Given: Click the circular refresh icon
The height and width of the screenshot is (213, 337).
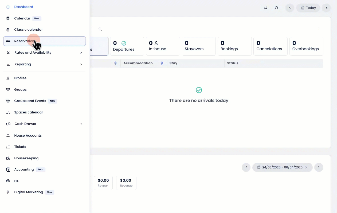Looking at the screenshot, I should (x=276, y=8).
